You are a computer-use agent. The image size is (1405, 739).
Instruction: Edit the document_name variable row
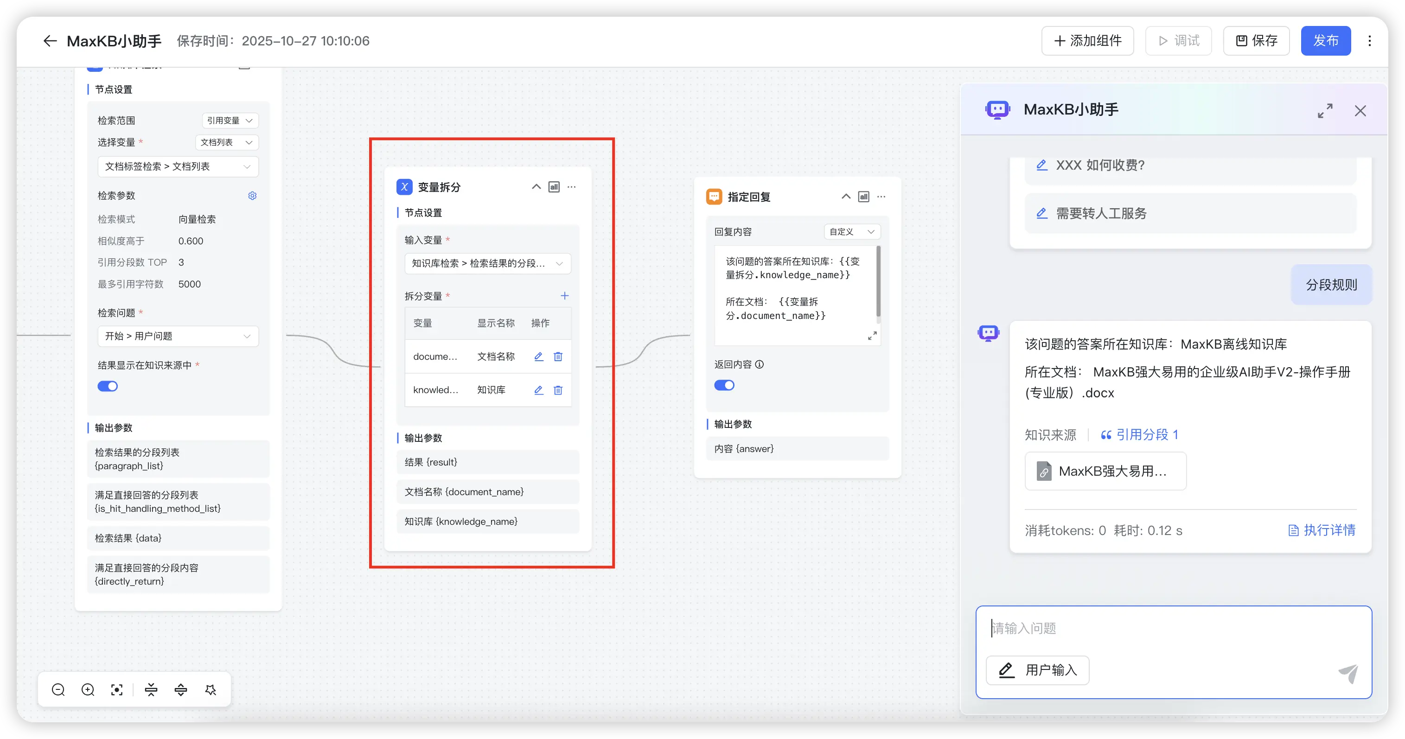pos(538,357)
